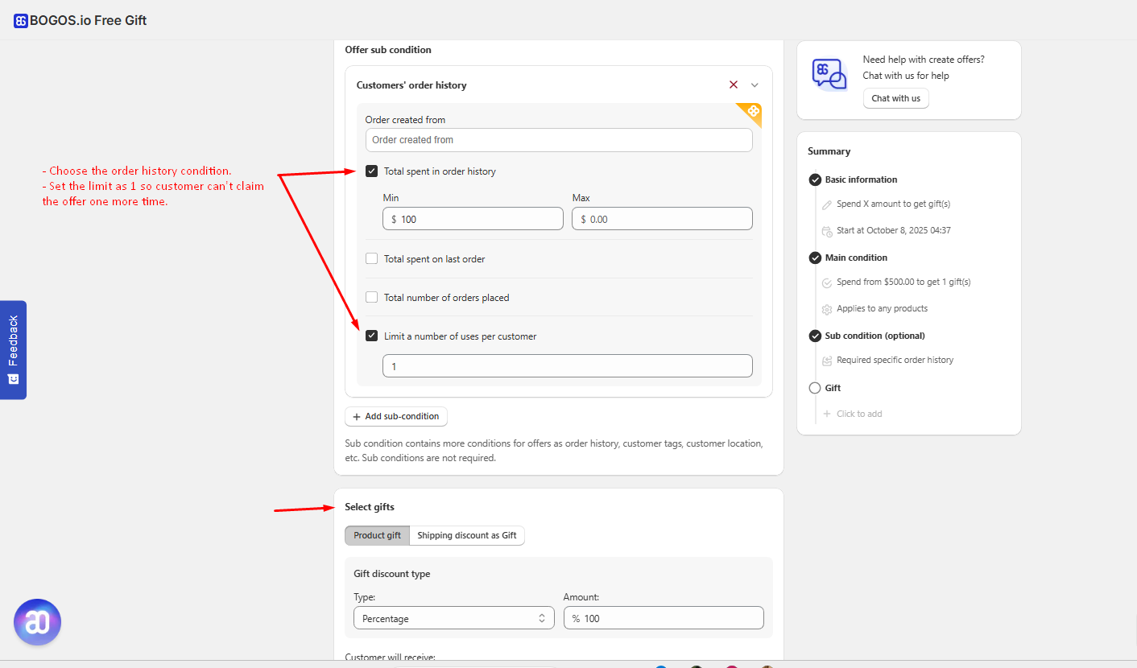Click the Chat with us button

click(x=895, y=98)
